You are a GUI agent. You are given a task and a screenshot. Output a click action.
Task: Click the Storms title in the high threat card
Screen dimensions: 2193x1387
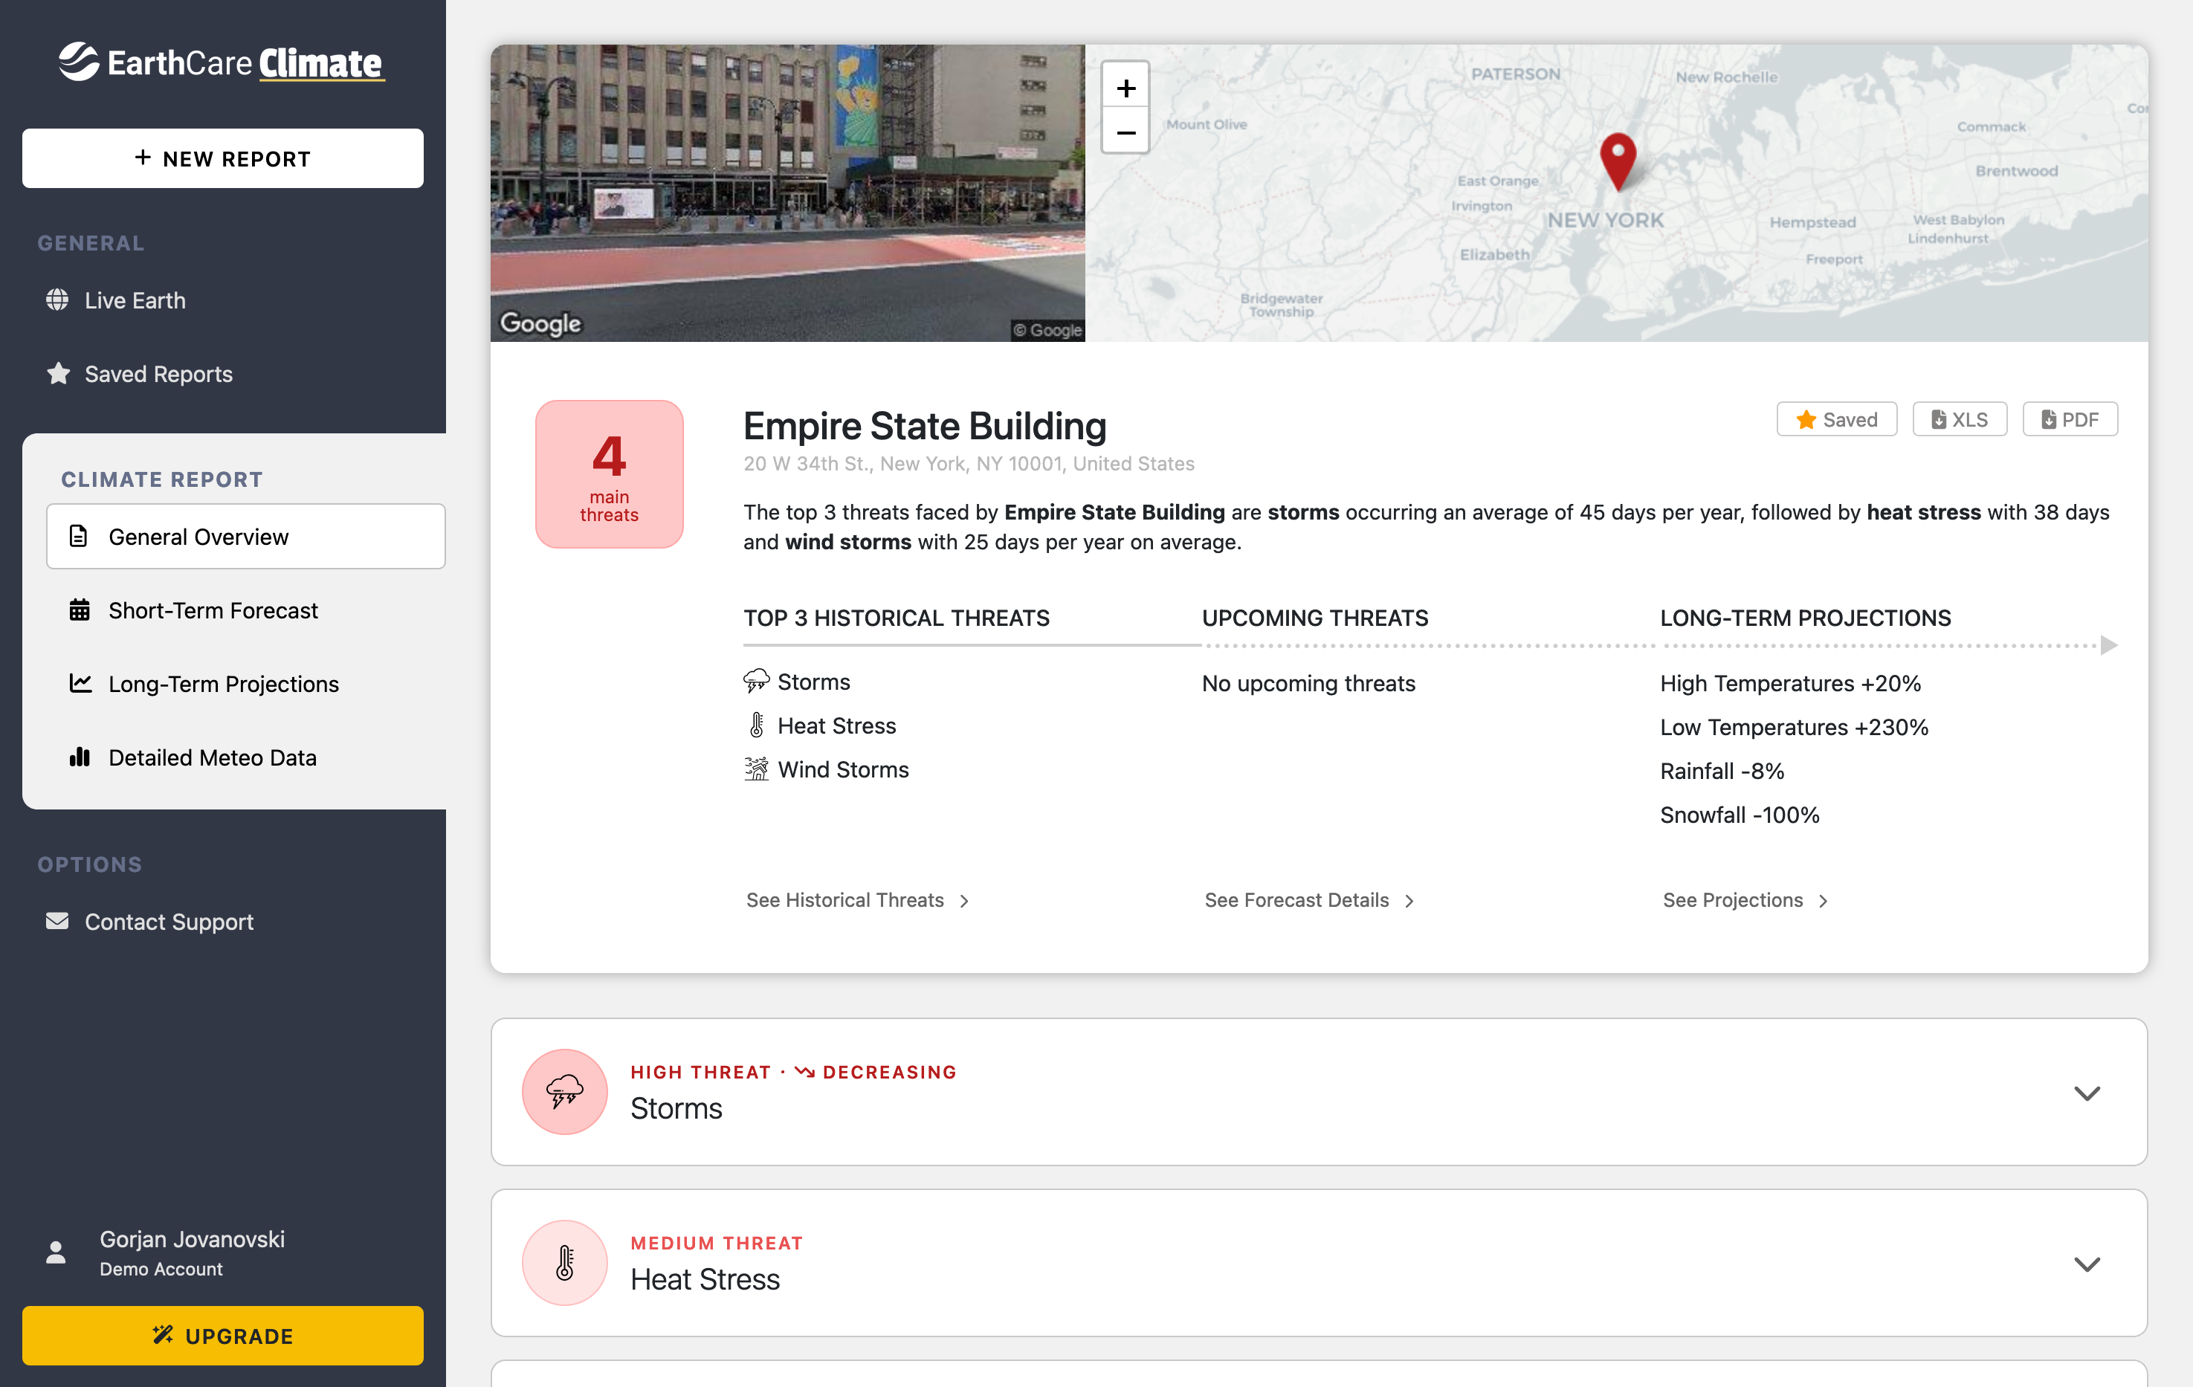[676, 1108]
